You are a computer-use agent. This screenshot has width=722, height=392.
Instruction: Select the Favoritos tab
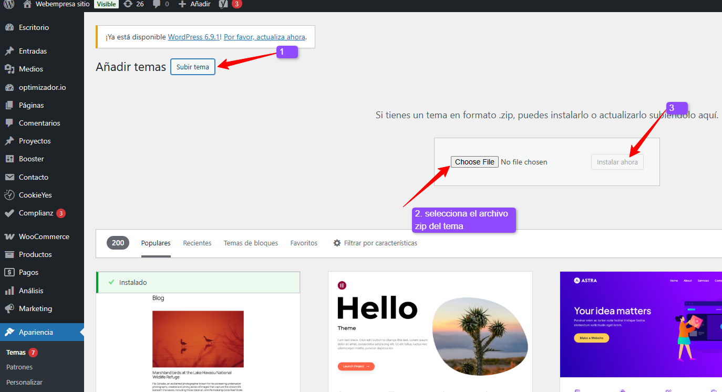304,243
